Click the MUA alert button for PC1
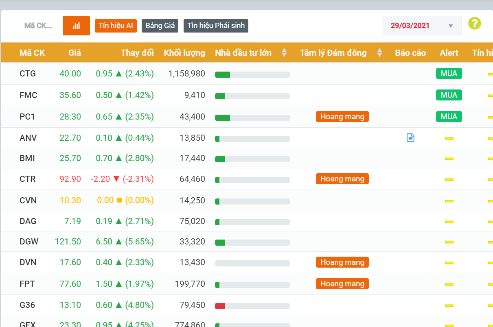Viewport: 493px width, 327px height. [x=449, y=117]
